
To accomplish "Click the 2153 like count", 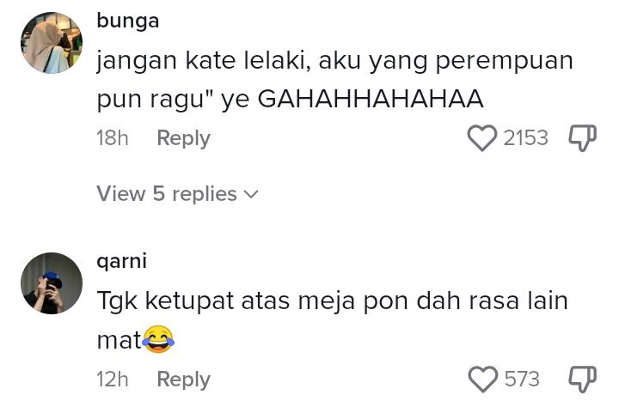I will tap(525, 138).
